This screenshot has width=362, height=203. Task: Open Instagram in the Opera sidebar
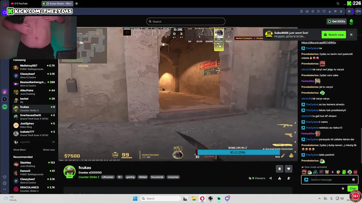point(5,92)
